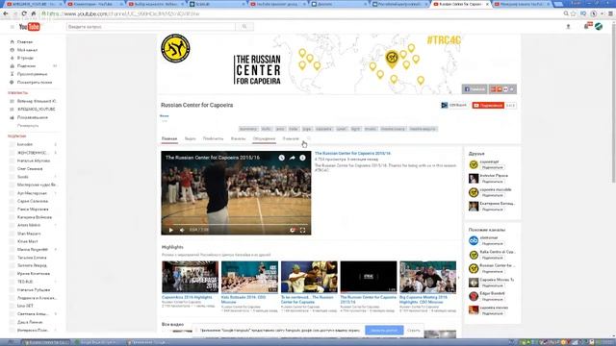Enter fullscreen on the featured video

click(x=302, y=230)
